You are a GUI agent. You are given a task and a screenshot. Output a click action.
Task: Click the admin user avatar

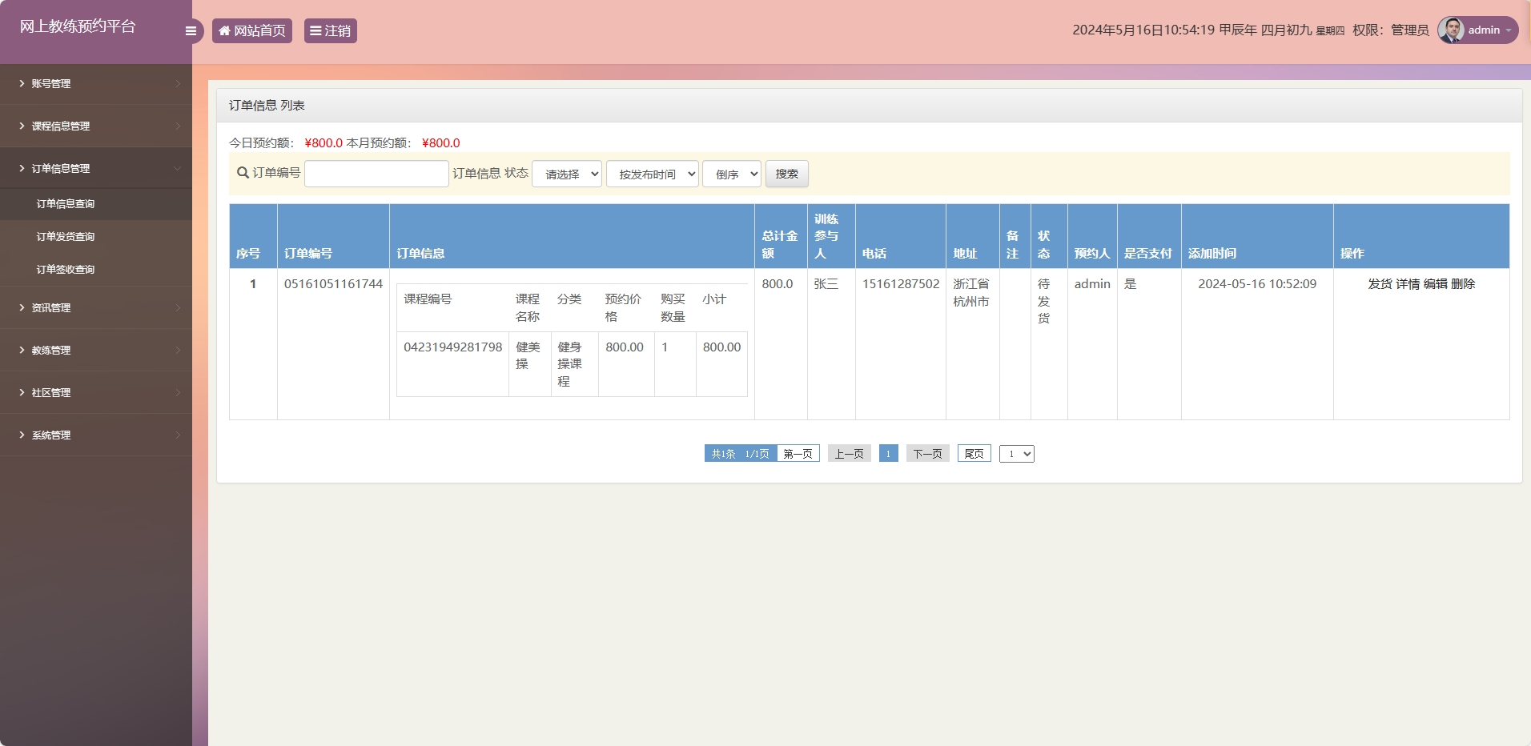pyautogui.click(x=1451, y=30)
